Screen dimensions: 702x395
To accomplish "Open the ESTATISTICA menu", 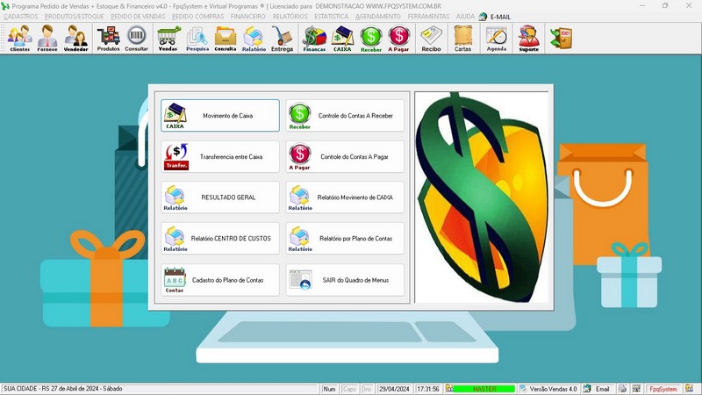I will pyautogui.click(x=332, y=16).
